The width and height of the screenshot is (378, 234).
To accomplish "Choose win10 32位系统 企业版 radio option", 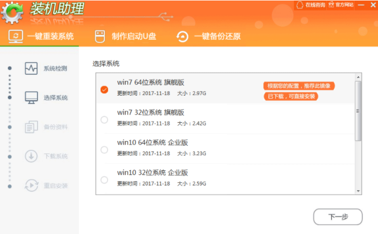I will pos(104,180).
